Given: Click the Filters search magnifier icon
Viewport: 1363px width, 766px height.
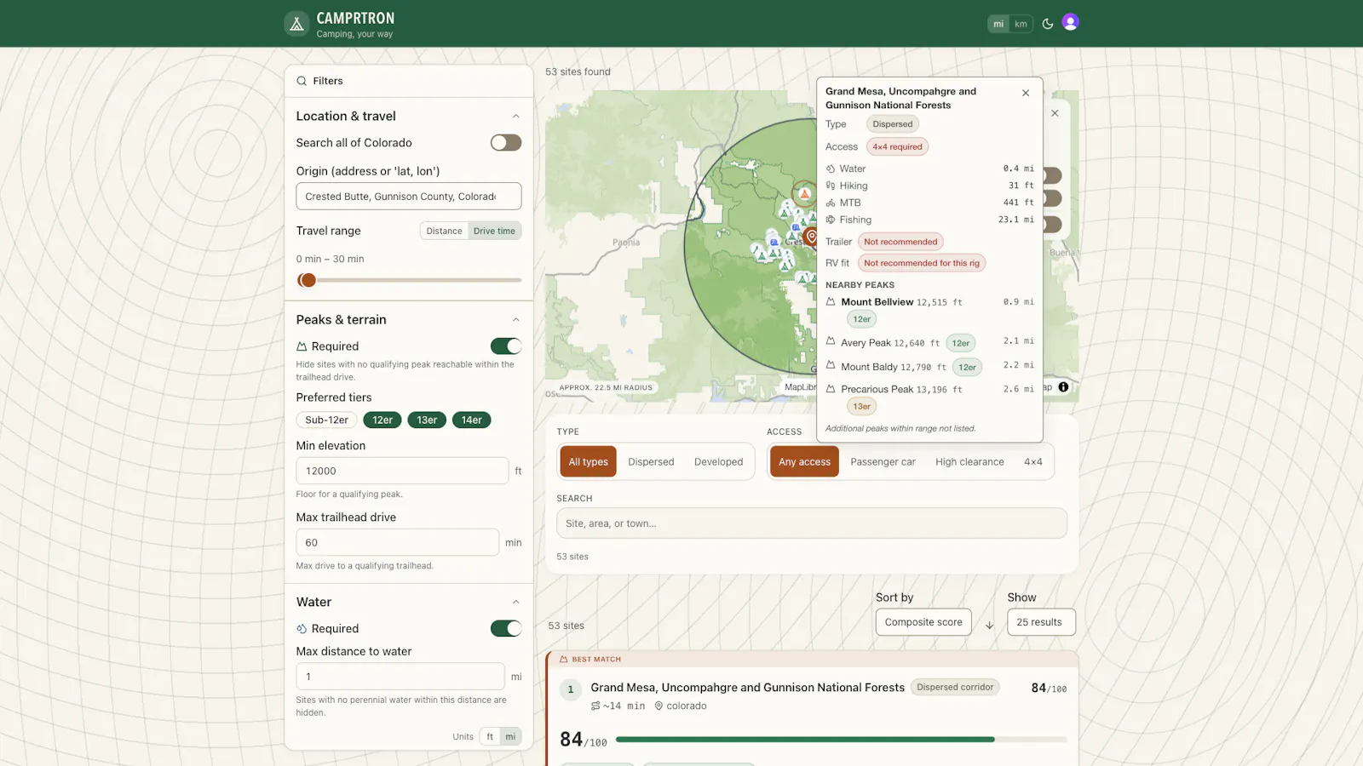Looking at the screenshot, I should (302, 81).
